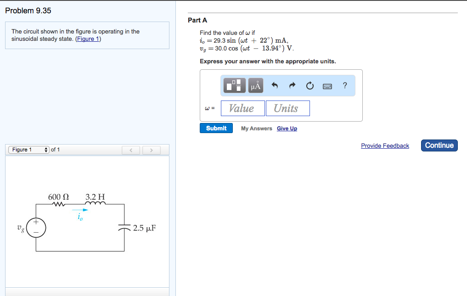Image resolution: width=467 pixels, height=296 pixels.
Task: Go to the next figure arrow
Action: [151, 150]
